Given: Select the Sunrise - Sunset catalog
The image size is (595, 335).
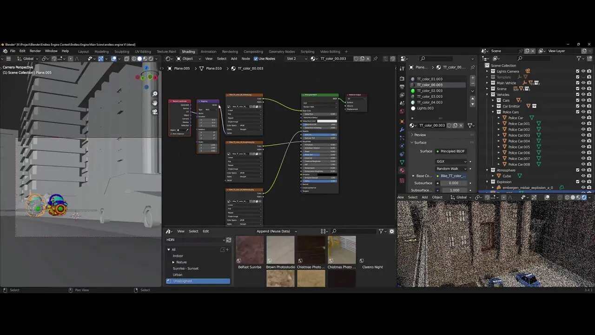Looking at the screenshot, I should 185,268.
